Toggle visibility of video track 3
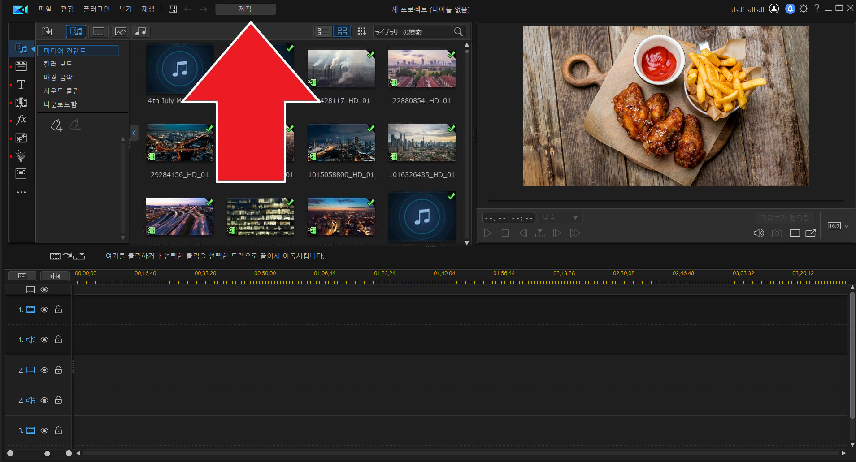 pyautogui.click(x=44, y=431)
